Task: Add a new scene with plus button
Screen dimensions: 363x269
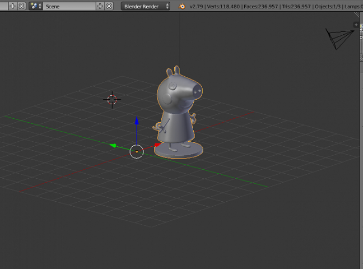Action: click(100, 6)
